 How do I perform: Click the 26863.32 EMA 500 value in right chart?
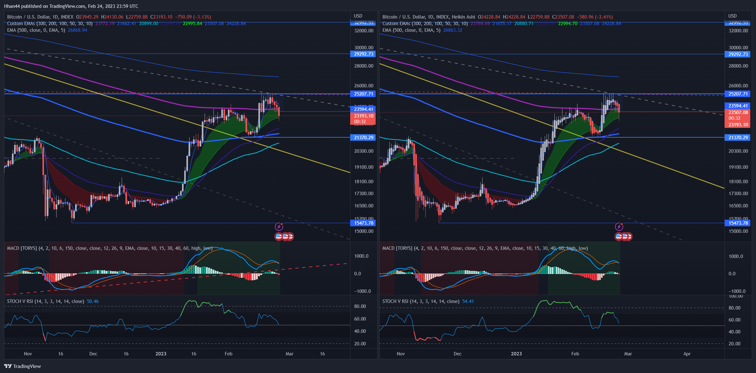pyautogui.click(x=453, y=30)
